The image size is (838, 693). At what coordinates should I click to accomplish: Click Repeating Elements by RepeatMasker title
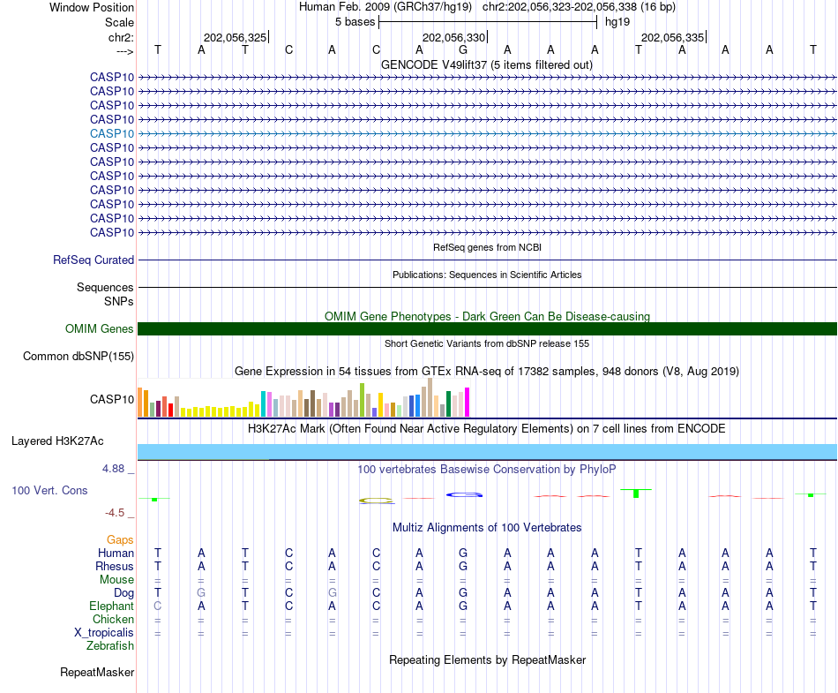[x=487, y=659]
